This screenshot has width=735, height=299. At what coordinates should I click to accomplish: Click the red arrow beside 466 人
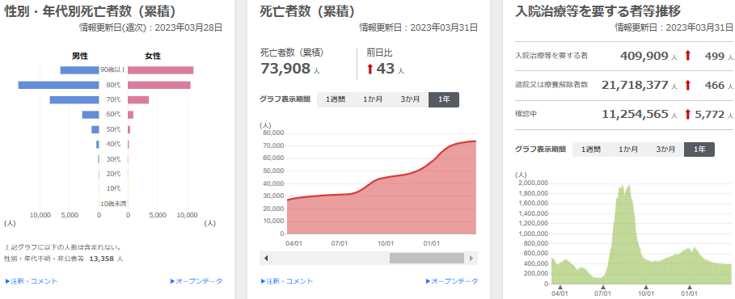tap(687, 86)
